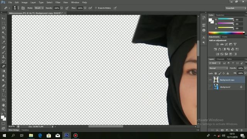Add a Color Balance adjustment

click(220, 49)
